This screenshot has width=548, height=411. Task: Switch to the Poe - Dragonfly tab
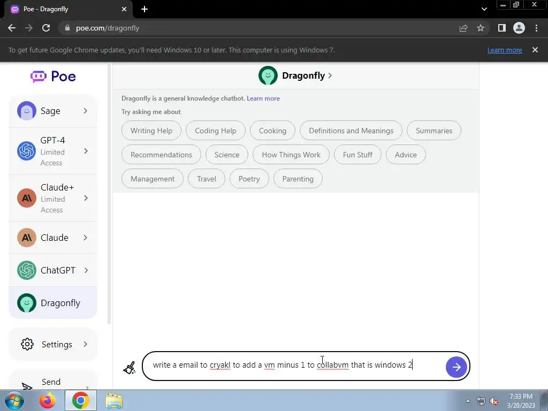[x=68, y=9]
